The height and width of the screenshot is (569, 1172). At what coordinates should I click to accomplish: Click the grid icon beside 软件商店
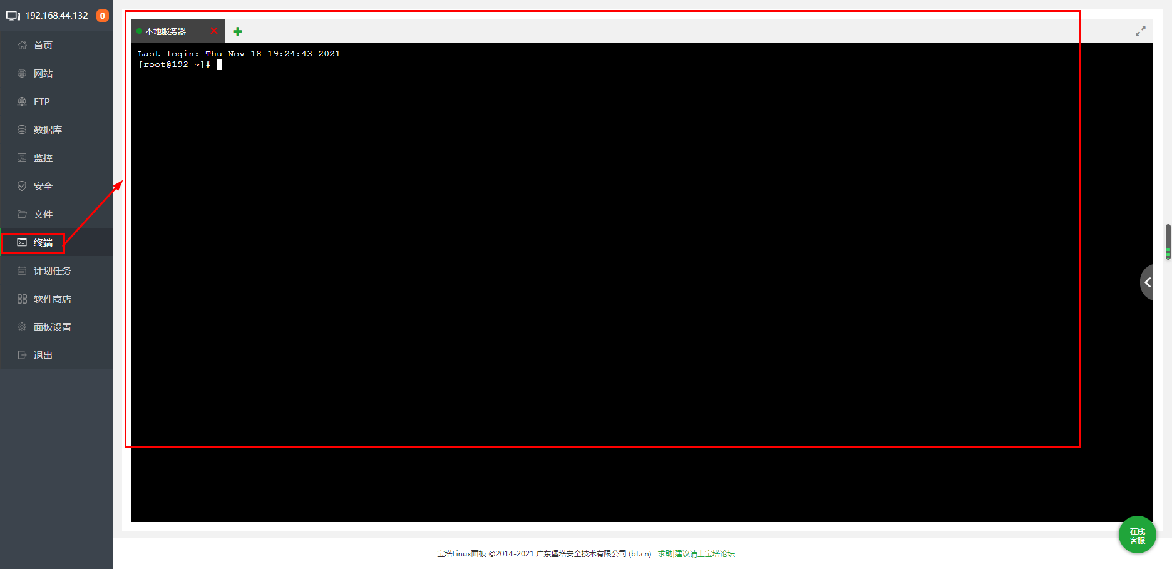pyautogui.click(x=22, y=299)
